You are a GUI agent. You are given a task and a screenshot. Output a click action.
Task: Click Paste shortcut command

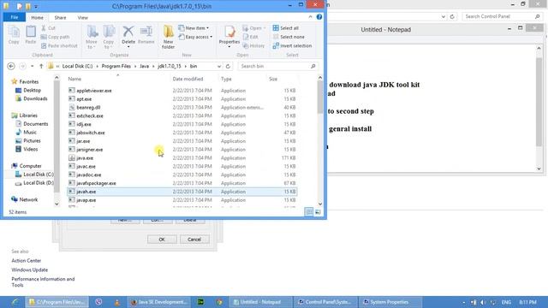point(59,45)
